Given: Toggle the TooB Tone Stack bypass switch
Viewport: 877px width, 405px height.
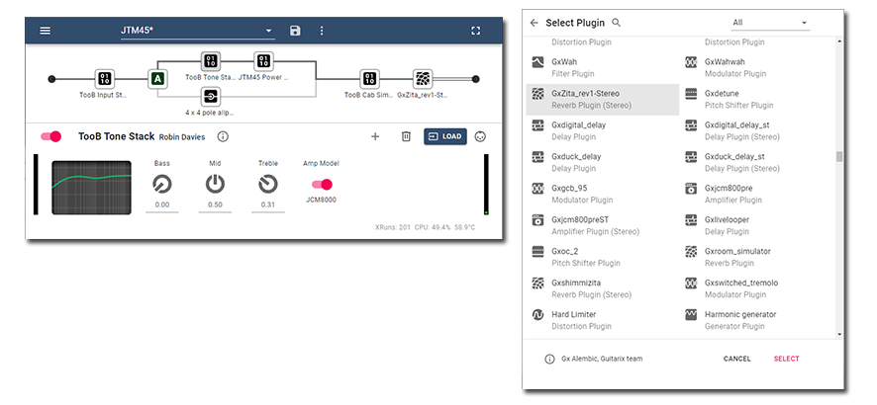Looking at the screenshot, I should tap(50, 136).
